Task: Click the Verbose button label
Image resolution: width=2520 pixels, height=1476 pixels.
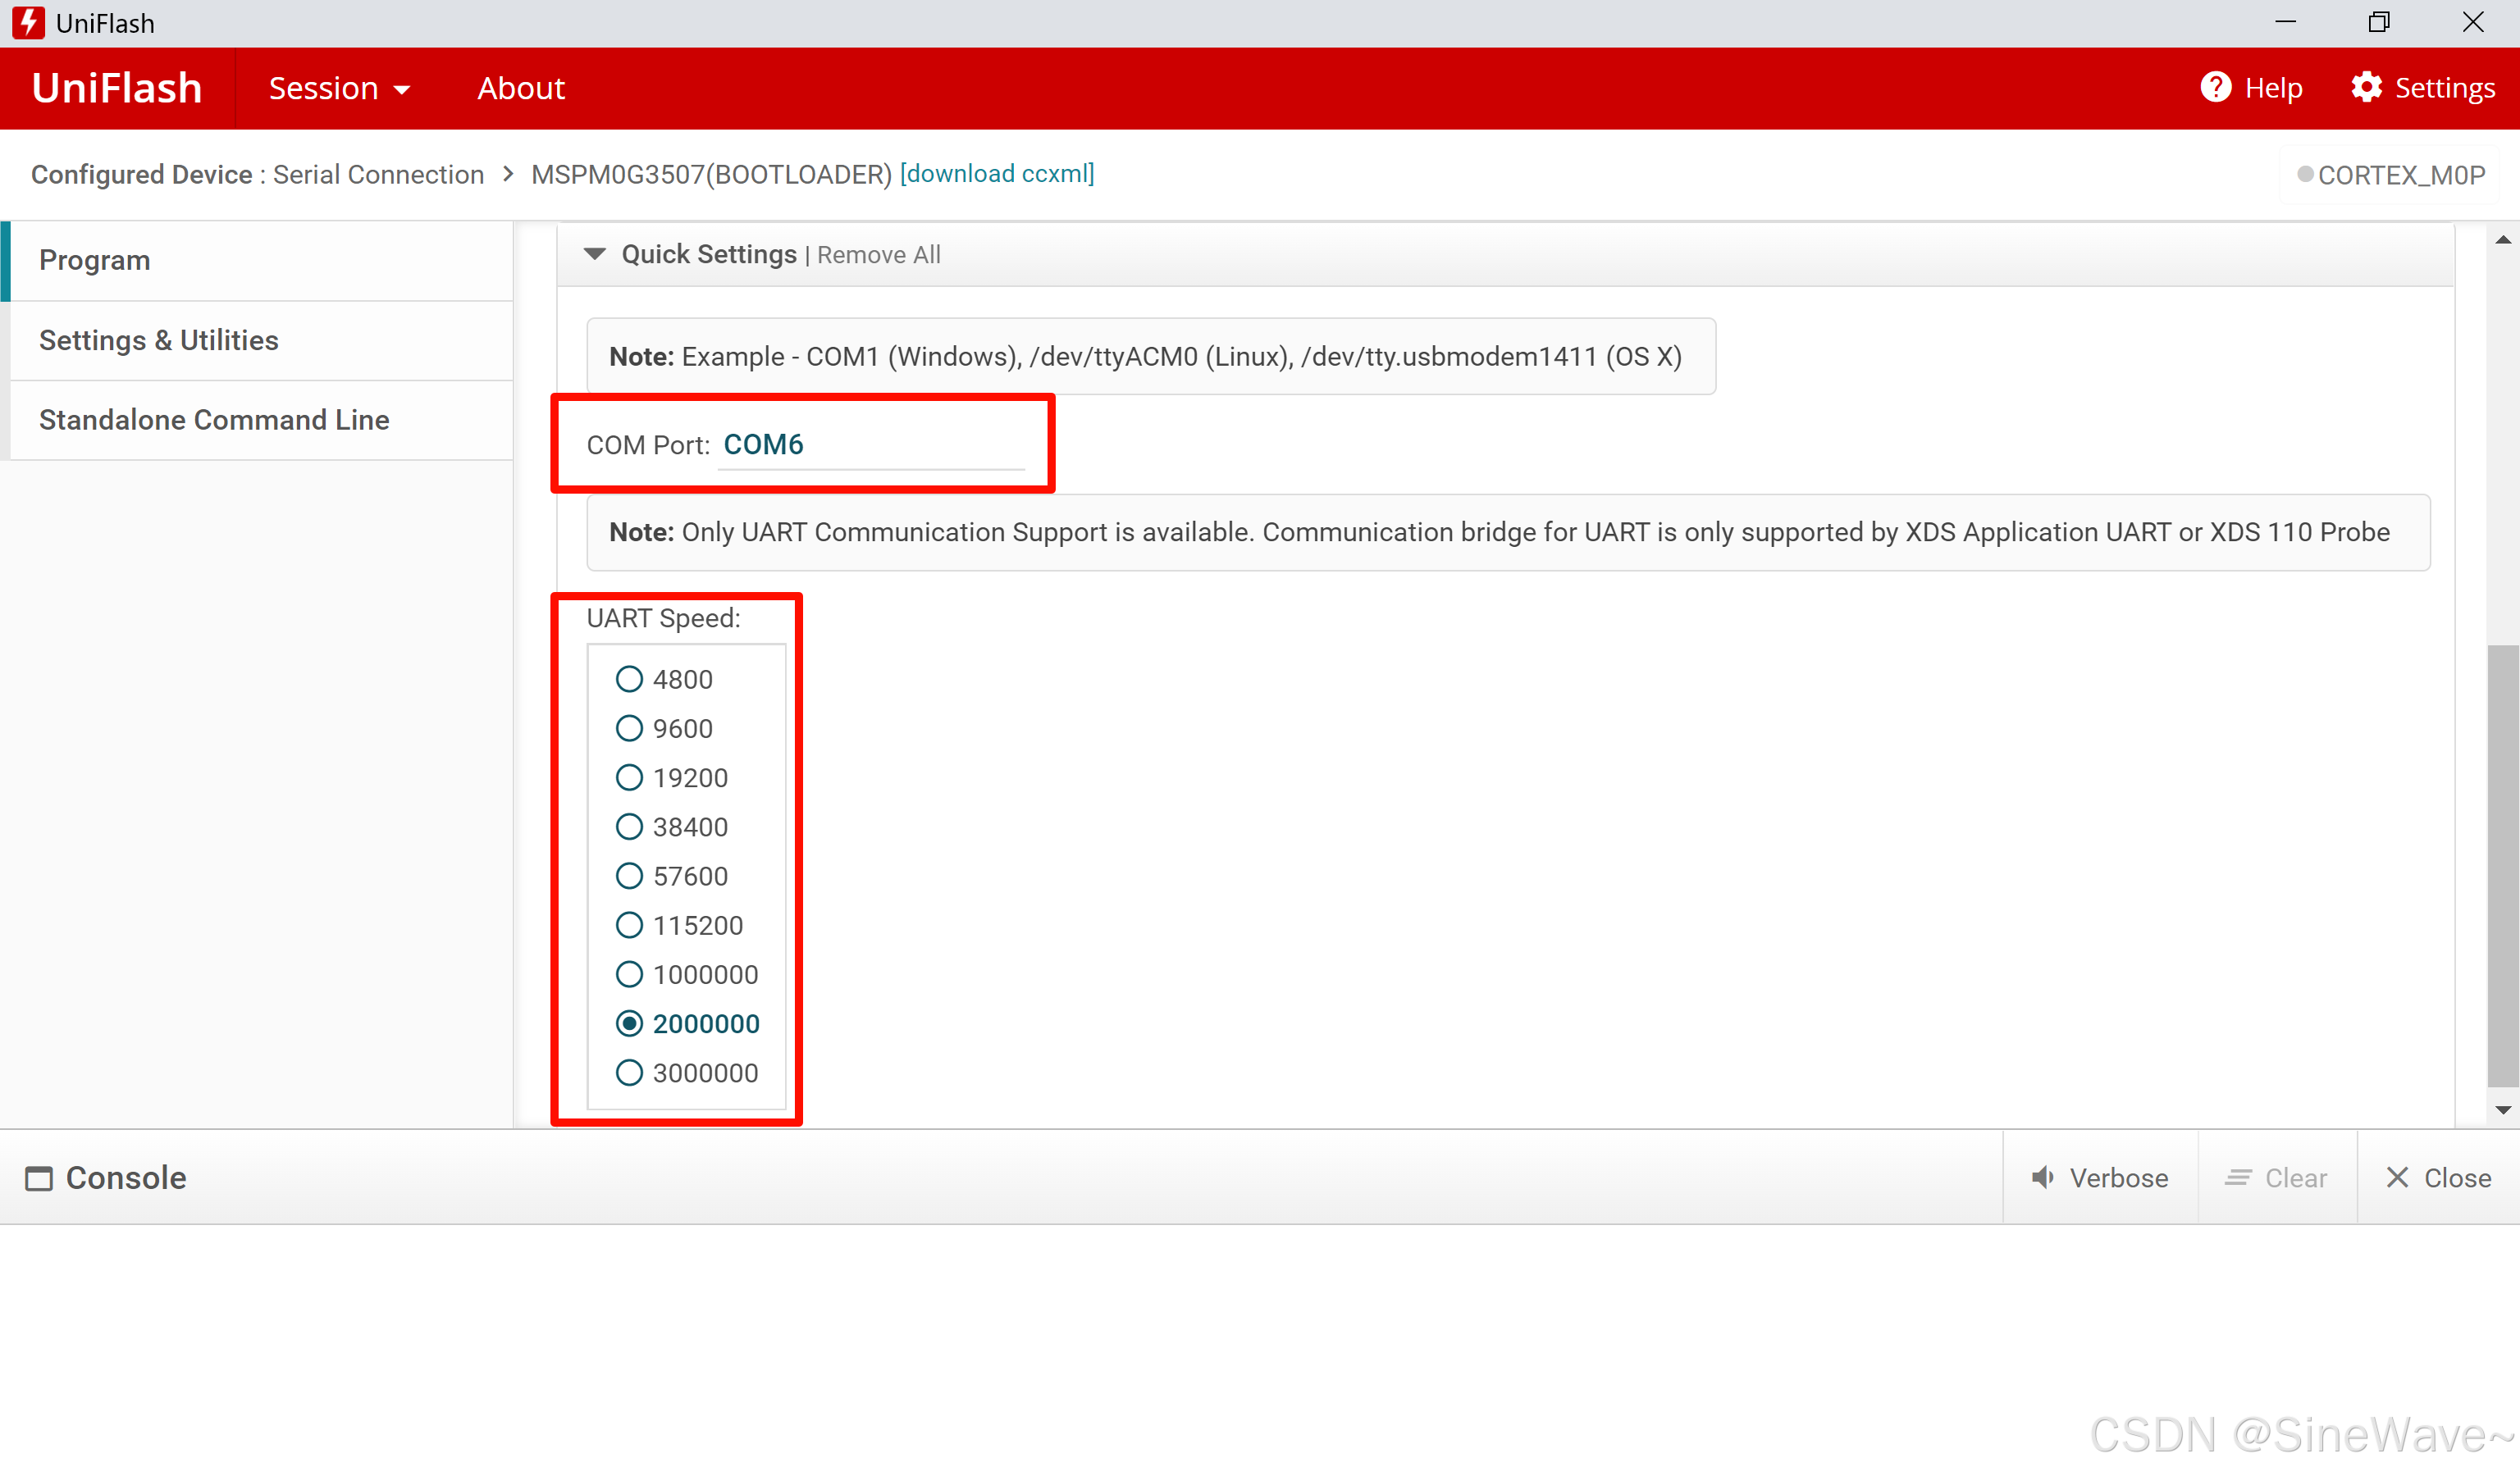Action: point(2118,1178)
